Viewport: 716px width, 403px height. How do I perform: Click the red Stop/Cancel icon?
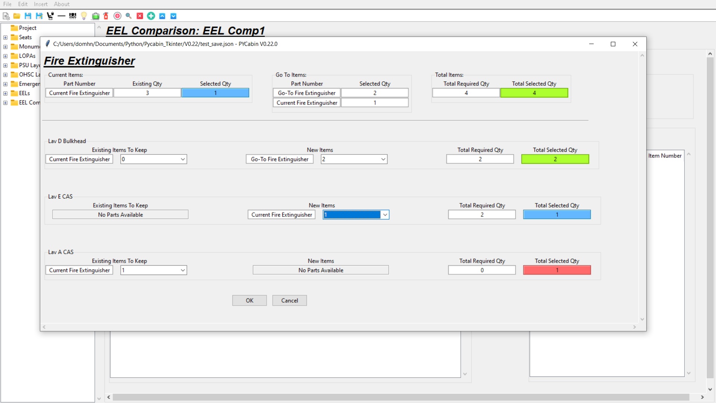pos(140,16)
